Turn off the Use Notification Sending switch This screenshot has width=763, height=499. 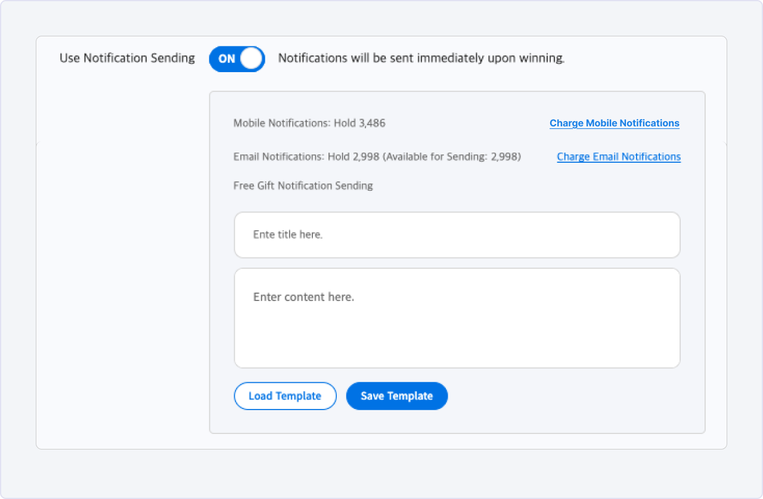[x=237, y=59]
